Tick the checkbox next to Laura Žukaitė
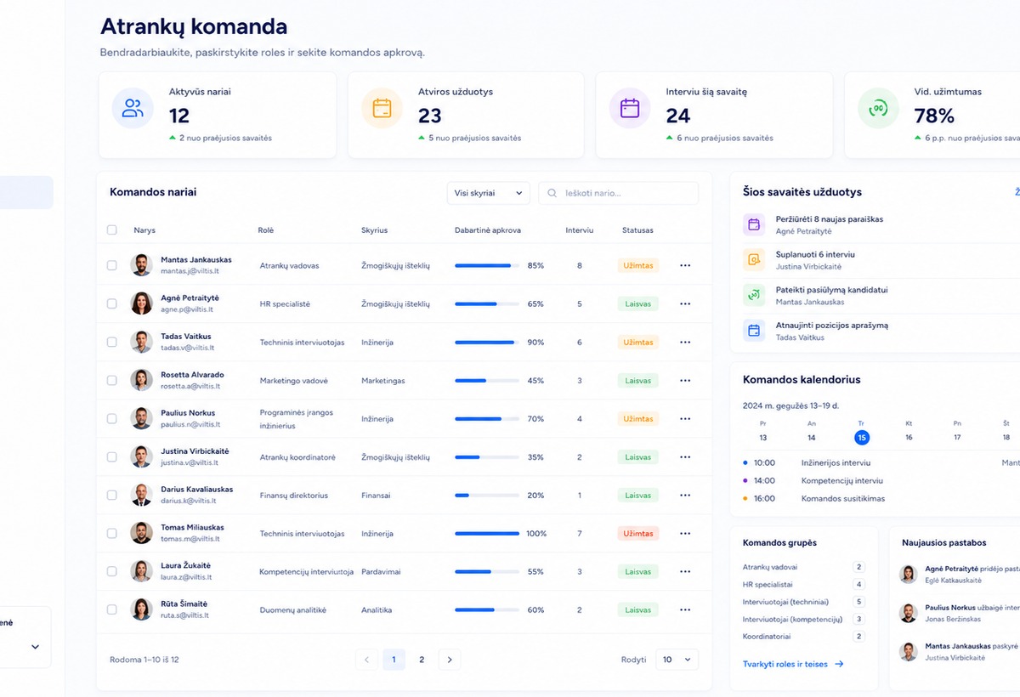 point(112,571)
